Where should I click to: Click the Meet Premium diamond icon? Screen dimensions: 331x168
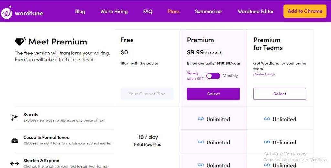(20, 41)
